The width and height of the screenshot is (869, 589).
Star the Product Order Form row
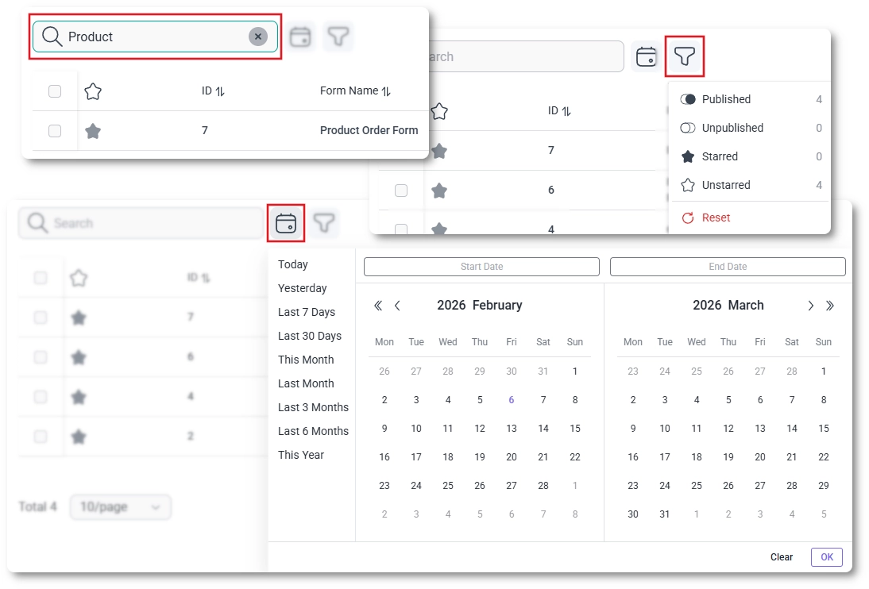[x=93, y=130]
